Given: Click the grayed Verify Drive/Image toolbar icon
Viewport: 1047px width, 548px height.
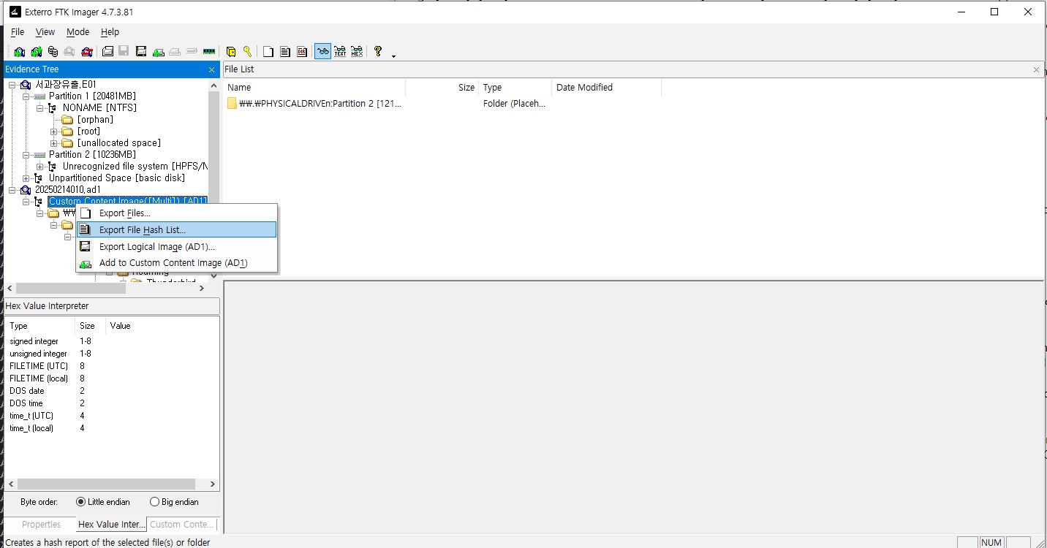Looking at the screenshot, I should coord(192,51).
